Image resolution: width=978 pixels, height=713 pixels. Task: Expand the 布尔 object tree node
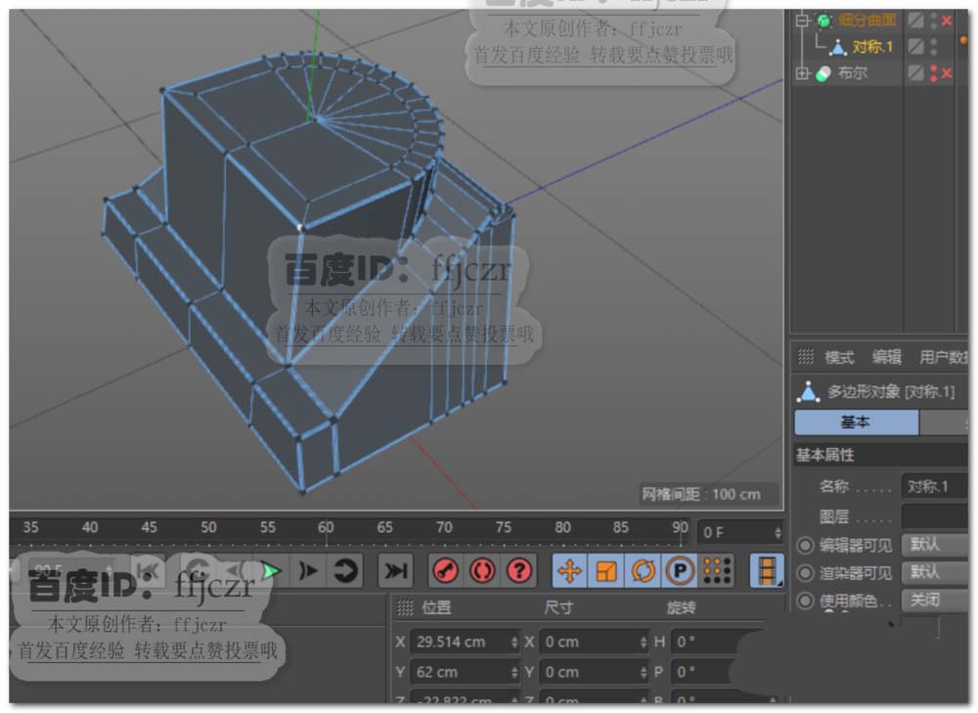(x=803, y=73)
